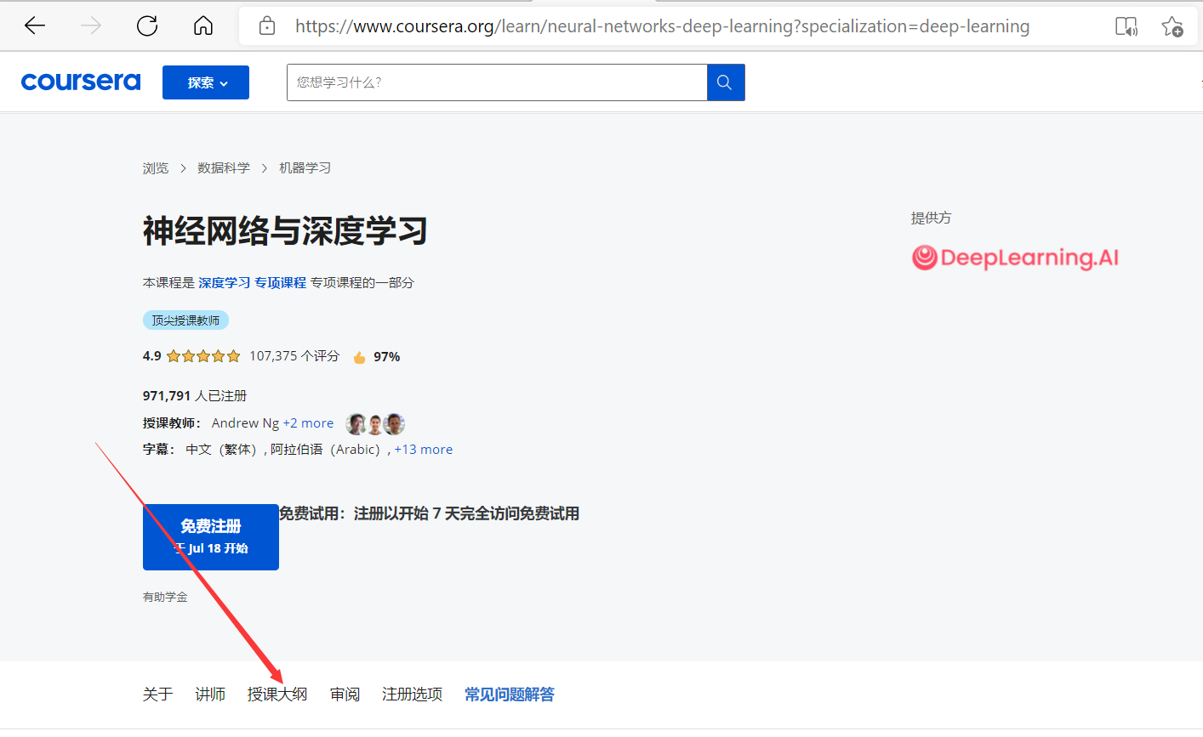Click Andrew Ng's instructor avatar
Image resolution: width=1203 pixels, height=737 pixels.
coord(356,423)
